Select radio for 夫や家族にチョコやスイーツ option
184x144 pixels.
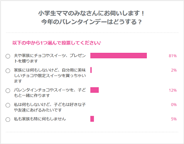point(8,56)
